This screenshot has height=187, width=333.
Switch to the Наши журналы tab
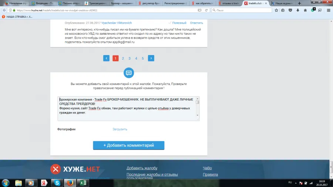(282, 3)
